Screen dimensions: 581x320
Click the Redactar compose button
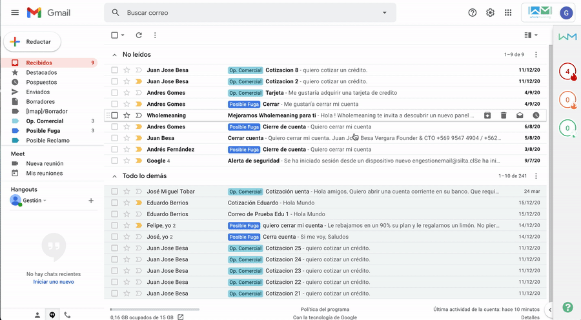pos(32,42)
